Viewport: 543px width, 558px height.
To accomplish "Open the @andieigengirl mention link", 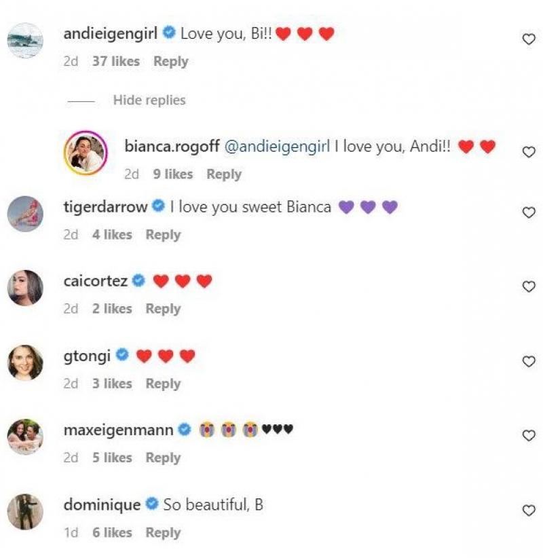I will point(276,147).
